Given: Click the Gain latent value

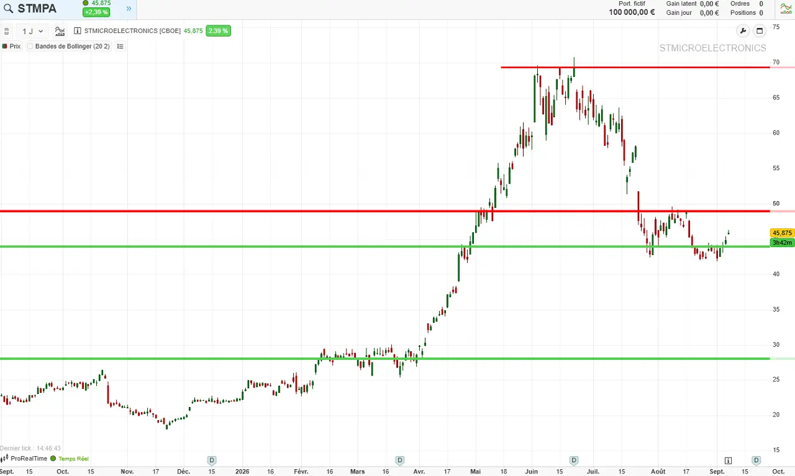Looking at the screenshot, I should [x=709, y=4].
